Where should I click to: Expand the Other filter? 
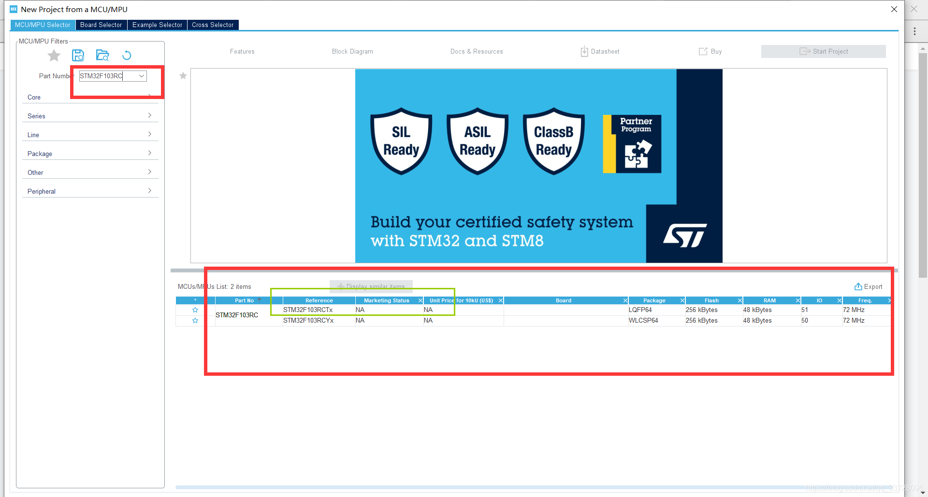pyautogui.click(x=90, y=172)
